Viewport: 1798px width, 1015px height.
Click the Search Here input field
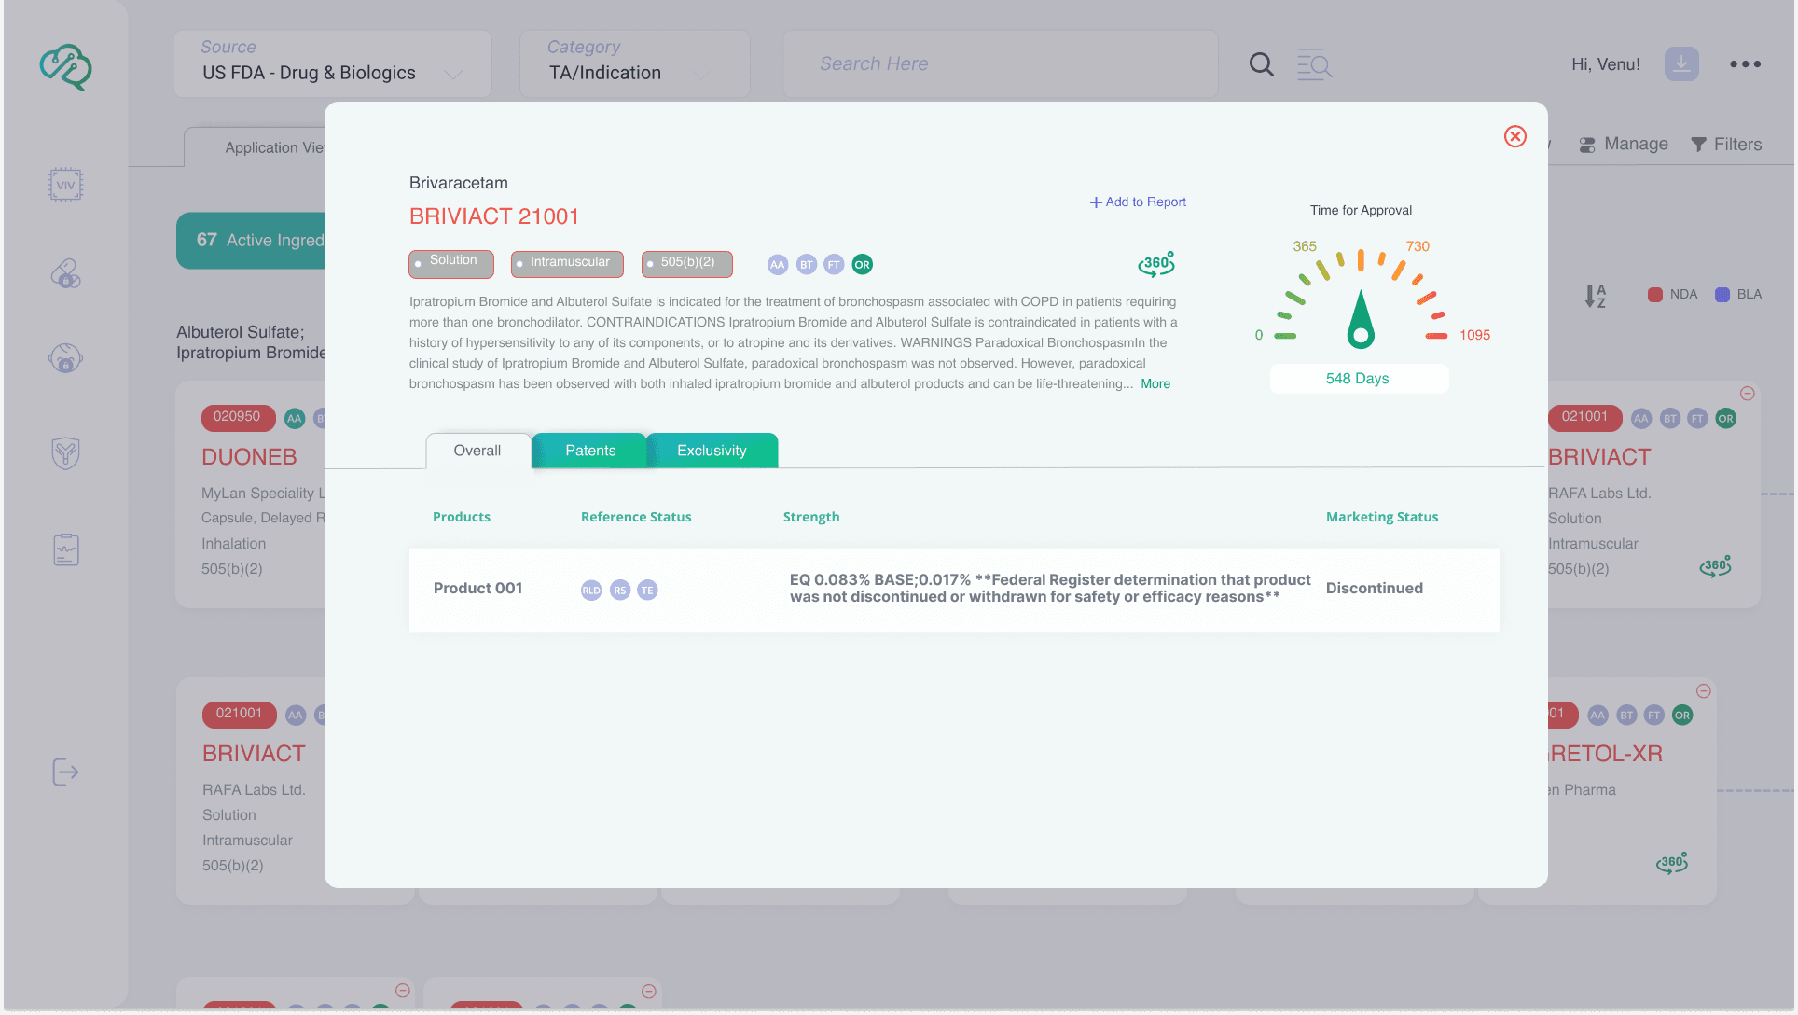(1000, 64)
